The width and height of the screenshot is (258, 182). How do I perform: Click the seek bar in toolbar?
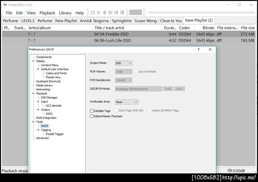pyautogui.click(x=202, y=12)
